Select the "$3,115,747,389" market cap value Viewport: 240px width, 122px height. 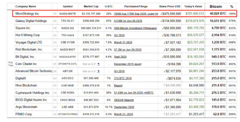(x=91, y=14)
